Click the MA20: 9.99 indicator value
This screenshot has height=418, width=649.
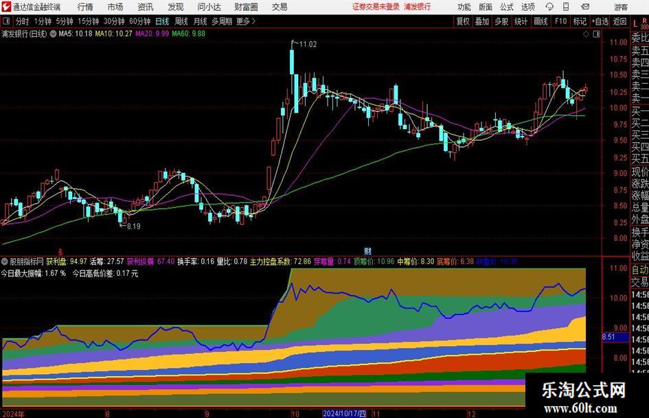[152, 34]
